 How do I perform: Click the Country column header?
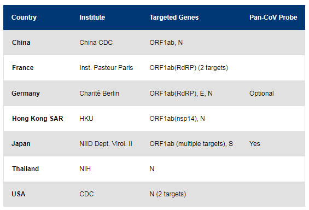pyautogui.click(x=24, y=17)
